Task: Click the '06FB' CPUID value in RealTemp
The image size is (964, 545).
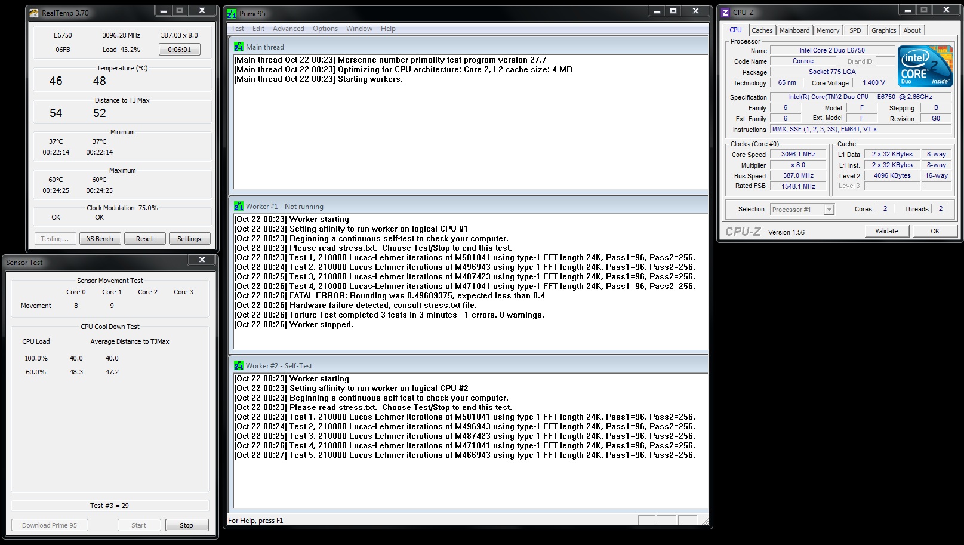Action: tap(63, 50)
